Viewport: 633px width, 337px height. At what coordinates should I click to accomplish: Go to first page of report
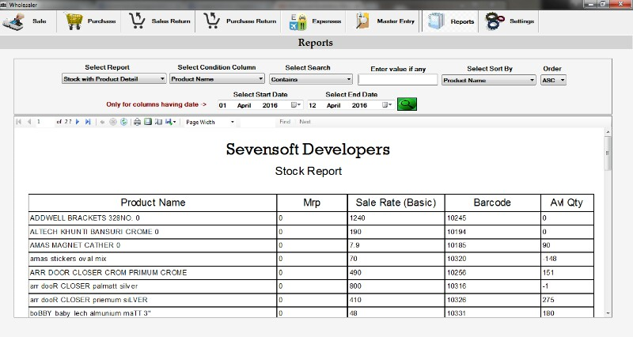click(x=18, y=122)
